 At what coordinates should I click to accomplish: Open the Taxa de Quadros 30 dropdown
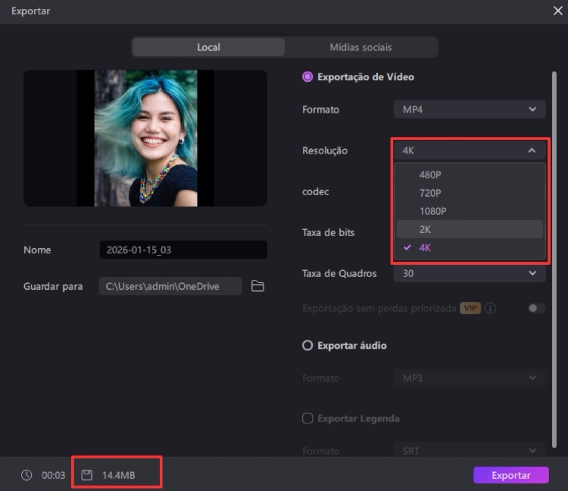(x=470, y=273)
